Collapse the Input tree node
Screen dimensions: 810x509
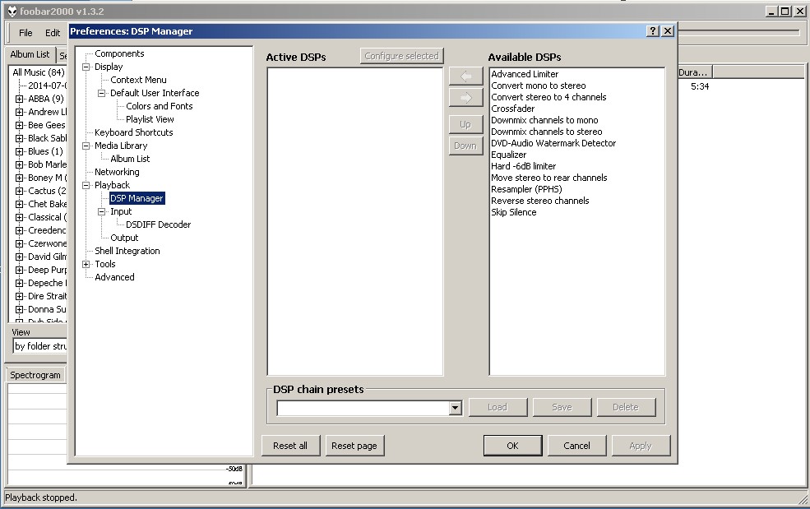point(102,211)
